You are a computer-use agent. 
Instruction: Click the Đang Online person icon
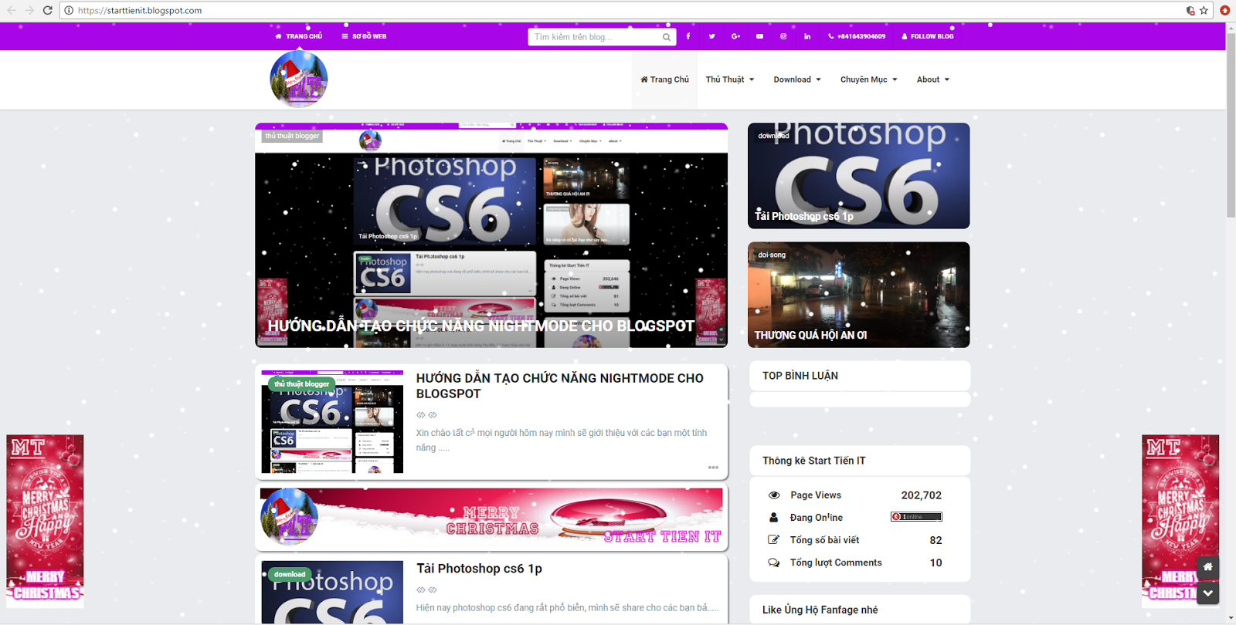773,518
